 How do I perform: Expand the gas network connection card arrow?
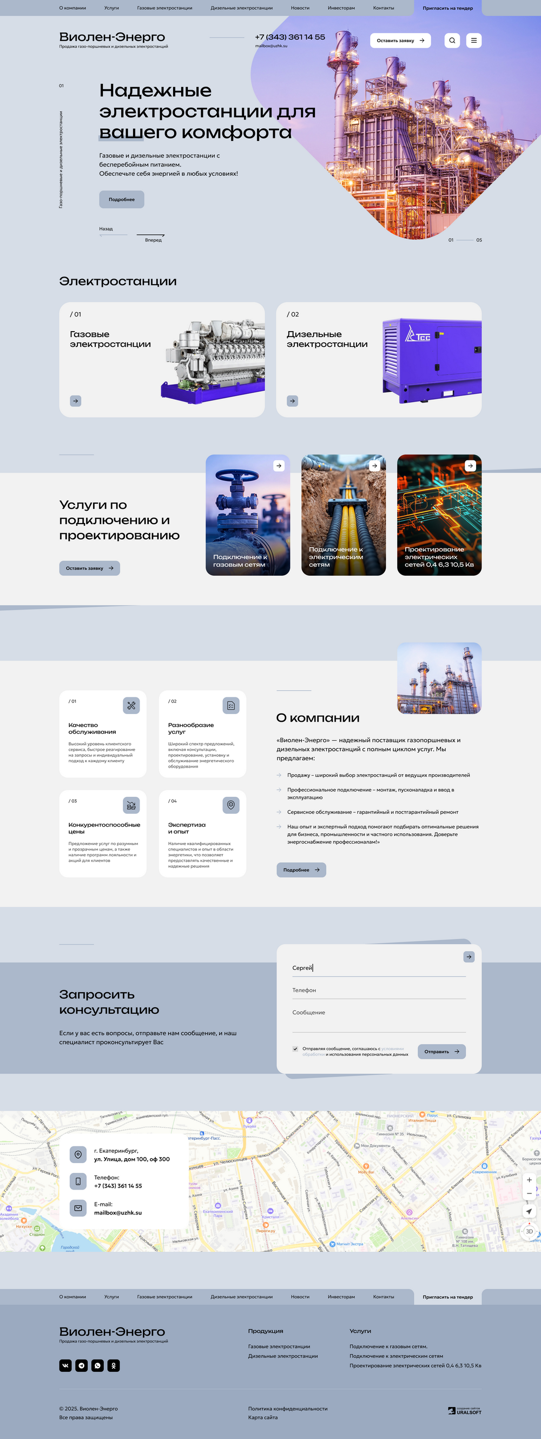pos(278,465)
